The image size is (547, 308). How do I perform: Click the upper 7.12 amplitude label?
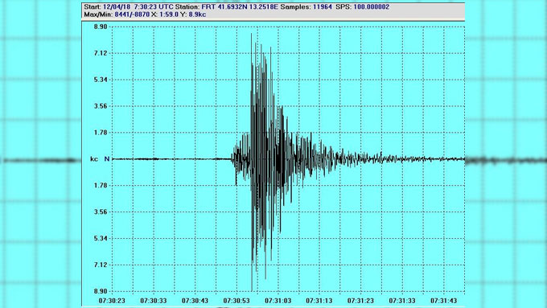coord(101,53)
